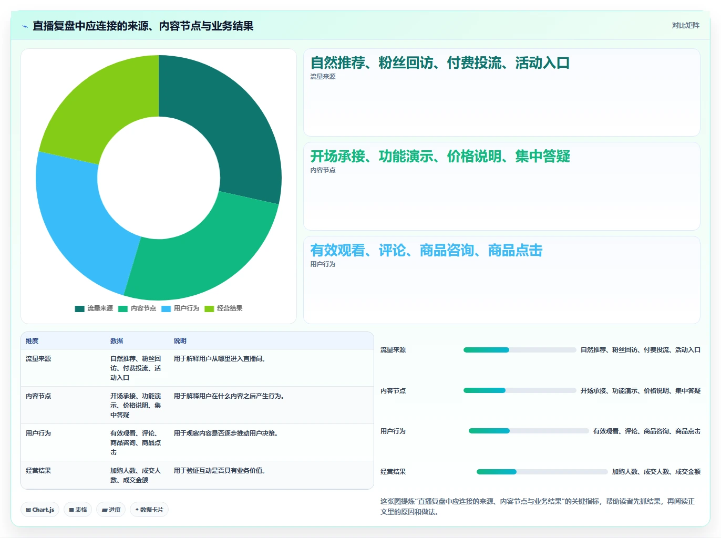The image size is (721, 538).
Task: Open card 有效观看、评论、商品咨询、商品点击
Action: tap(502, 280)
